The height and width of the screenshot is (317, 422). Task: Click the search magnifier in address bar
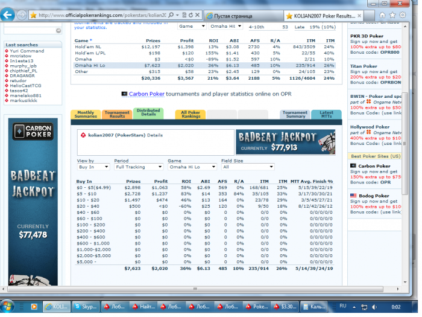[171, 15]
